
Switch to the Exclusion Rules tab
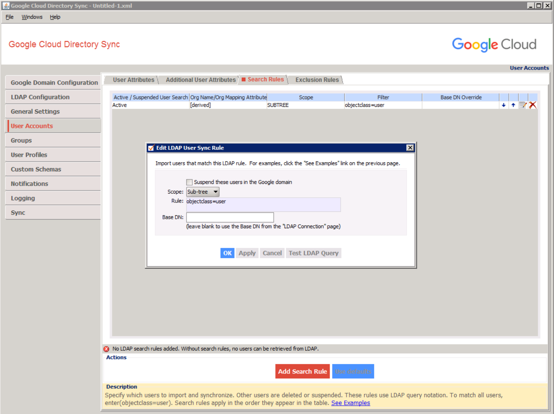coord(317,80)
